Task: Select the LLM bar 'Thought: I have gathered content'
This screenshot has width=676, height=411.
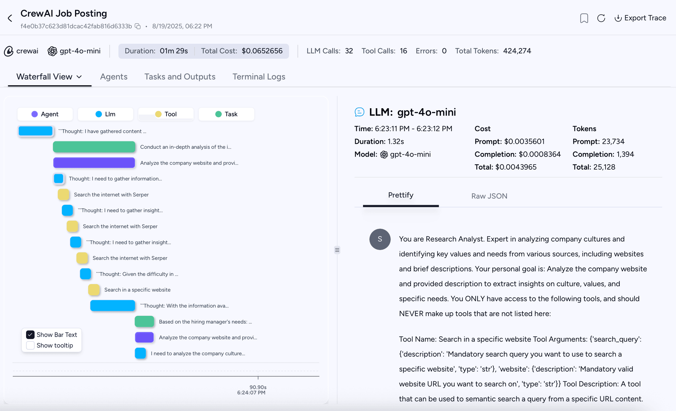Action: 36,131
